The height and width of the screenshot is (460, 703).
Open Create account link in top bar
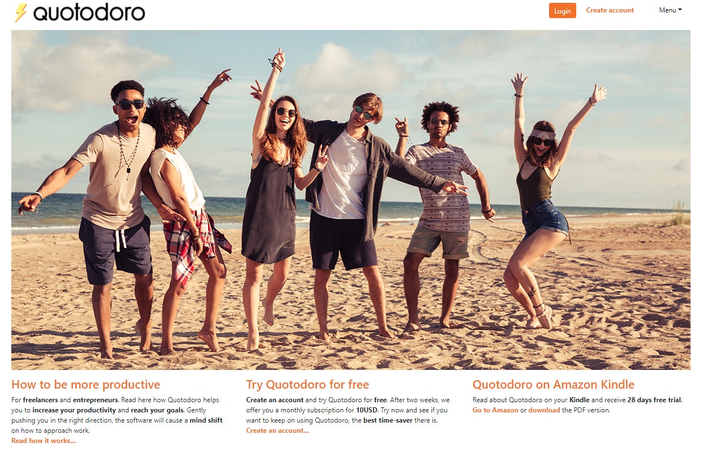(610, 10)
